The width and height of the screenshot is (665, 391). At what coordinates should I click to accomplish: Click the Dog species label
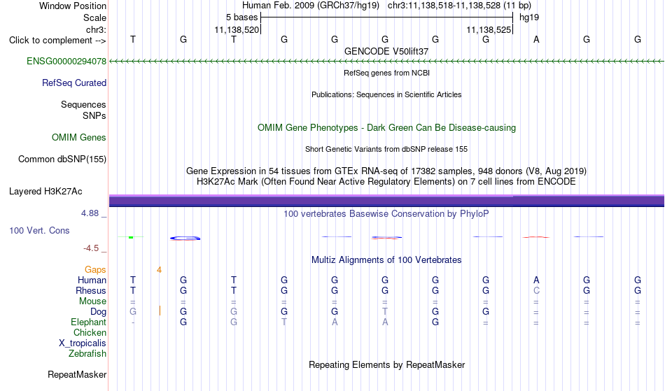pyautogui.click(x=98, y=311)
